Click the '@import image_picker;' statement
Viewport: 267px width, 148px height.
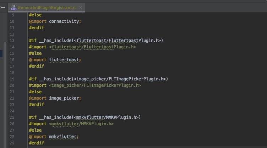point(55,98)
